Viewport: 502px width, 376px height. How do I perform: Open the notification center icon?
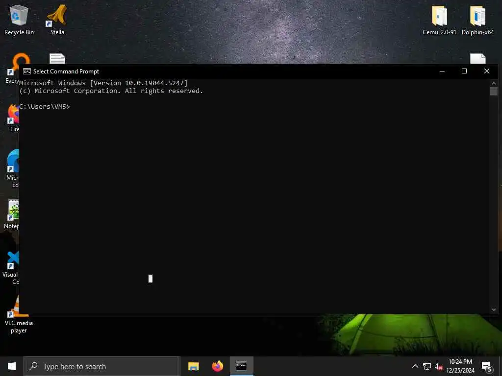click(486, 366)
